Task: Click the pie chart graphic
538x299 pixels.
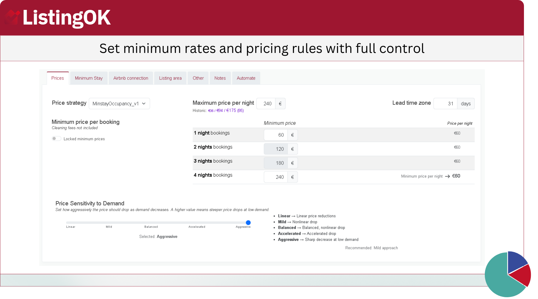Action: click(x=508, y=274)
